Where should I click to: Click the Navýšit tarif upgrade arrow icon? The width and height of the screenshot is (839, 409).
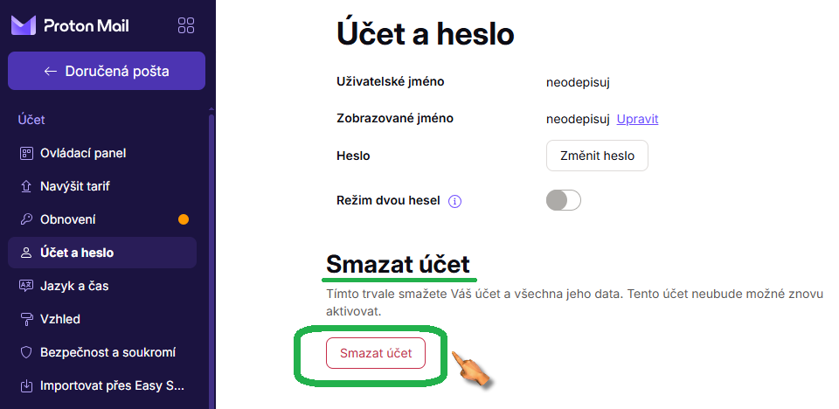click(x=26, y=187)
